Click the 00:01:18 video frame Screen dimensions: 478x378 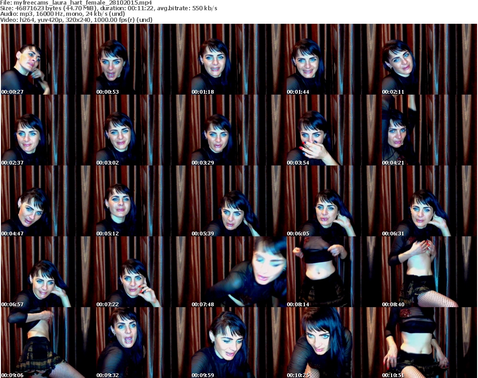click(239, 59)
